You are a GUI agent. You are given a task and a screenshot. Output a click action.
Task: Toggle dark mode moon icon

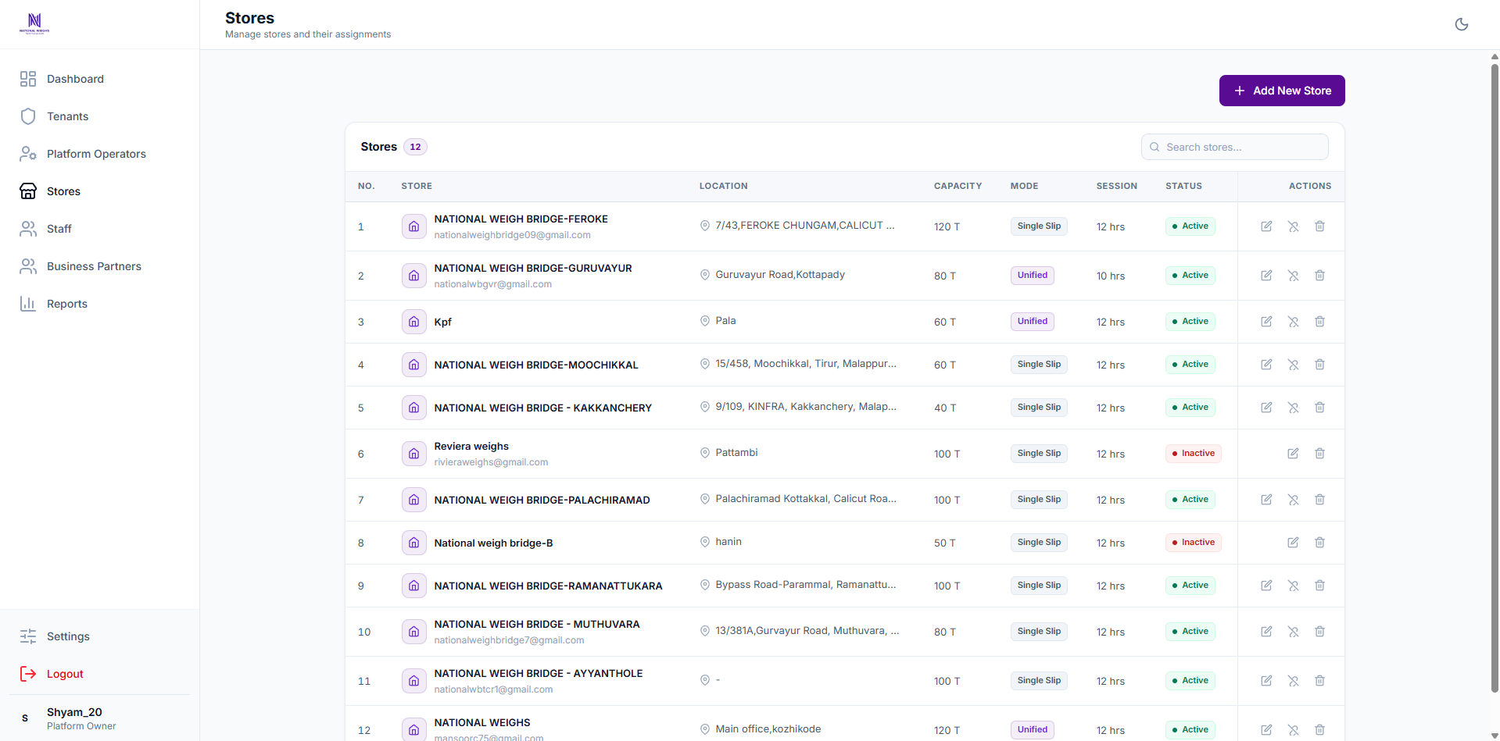[1461, 24]
